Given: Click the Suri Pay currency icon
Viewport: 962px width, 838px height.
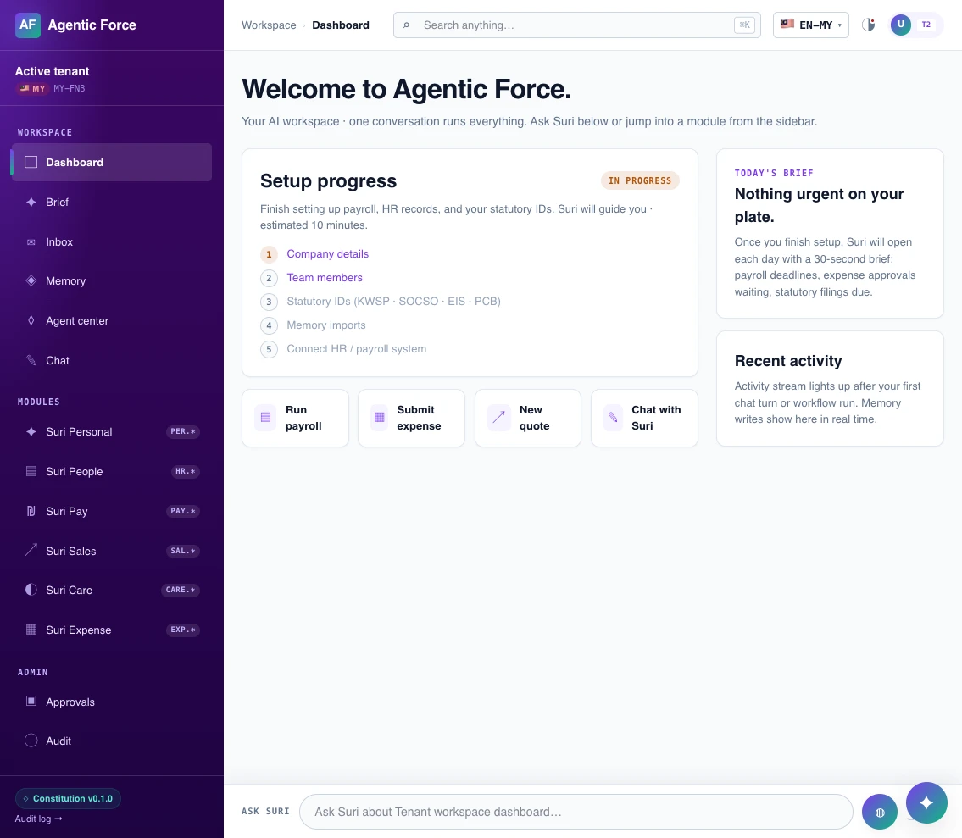Looking at the screenshot, I should (x=31, y=511).
